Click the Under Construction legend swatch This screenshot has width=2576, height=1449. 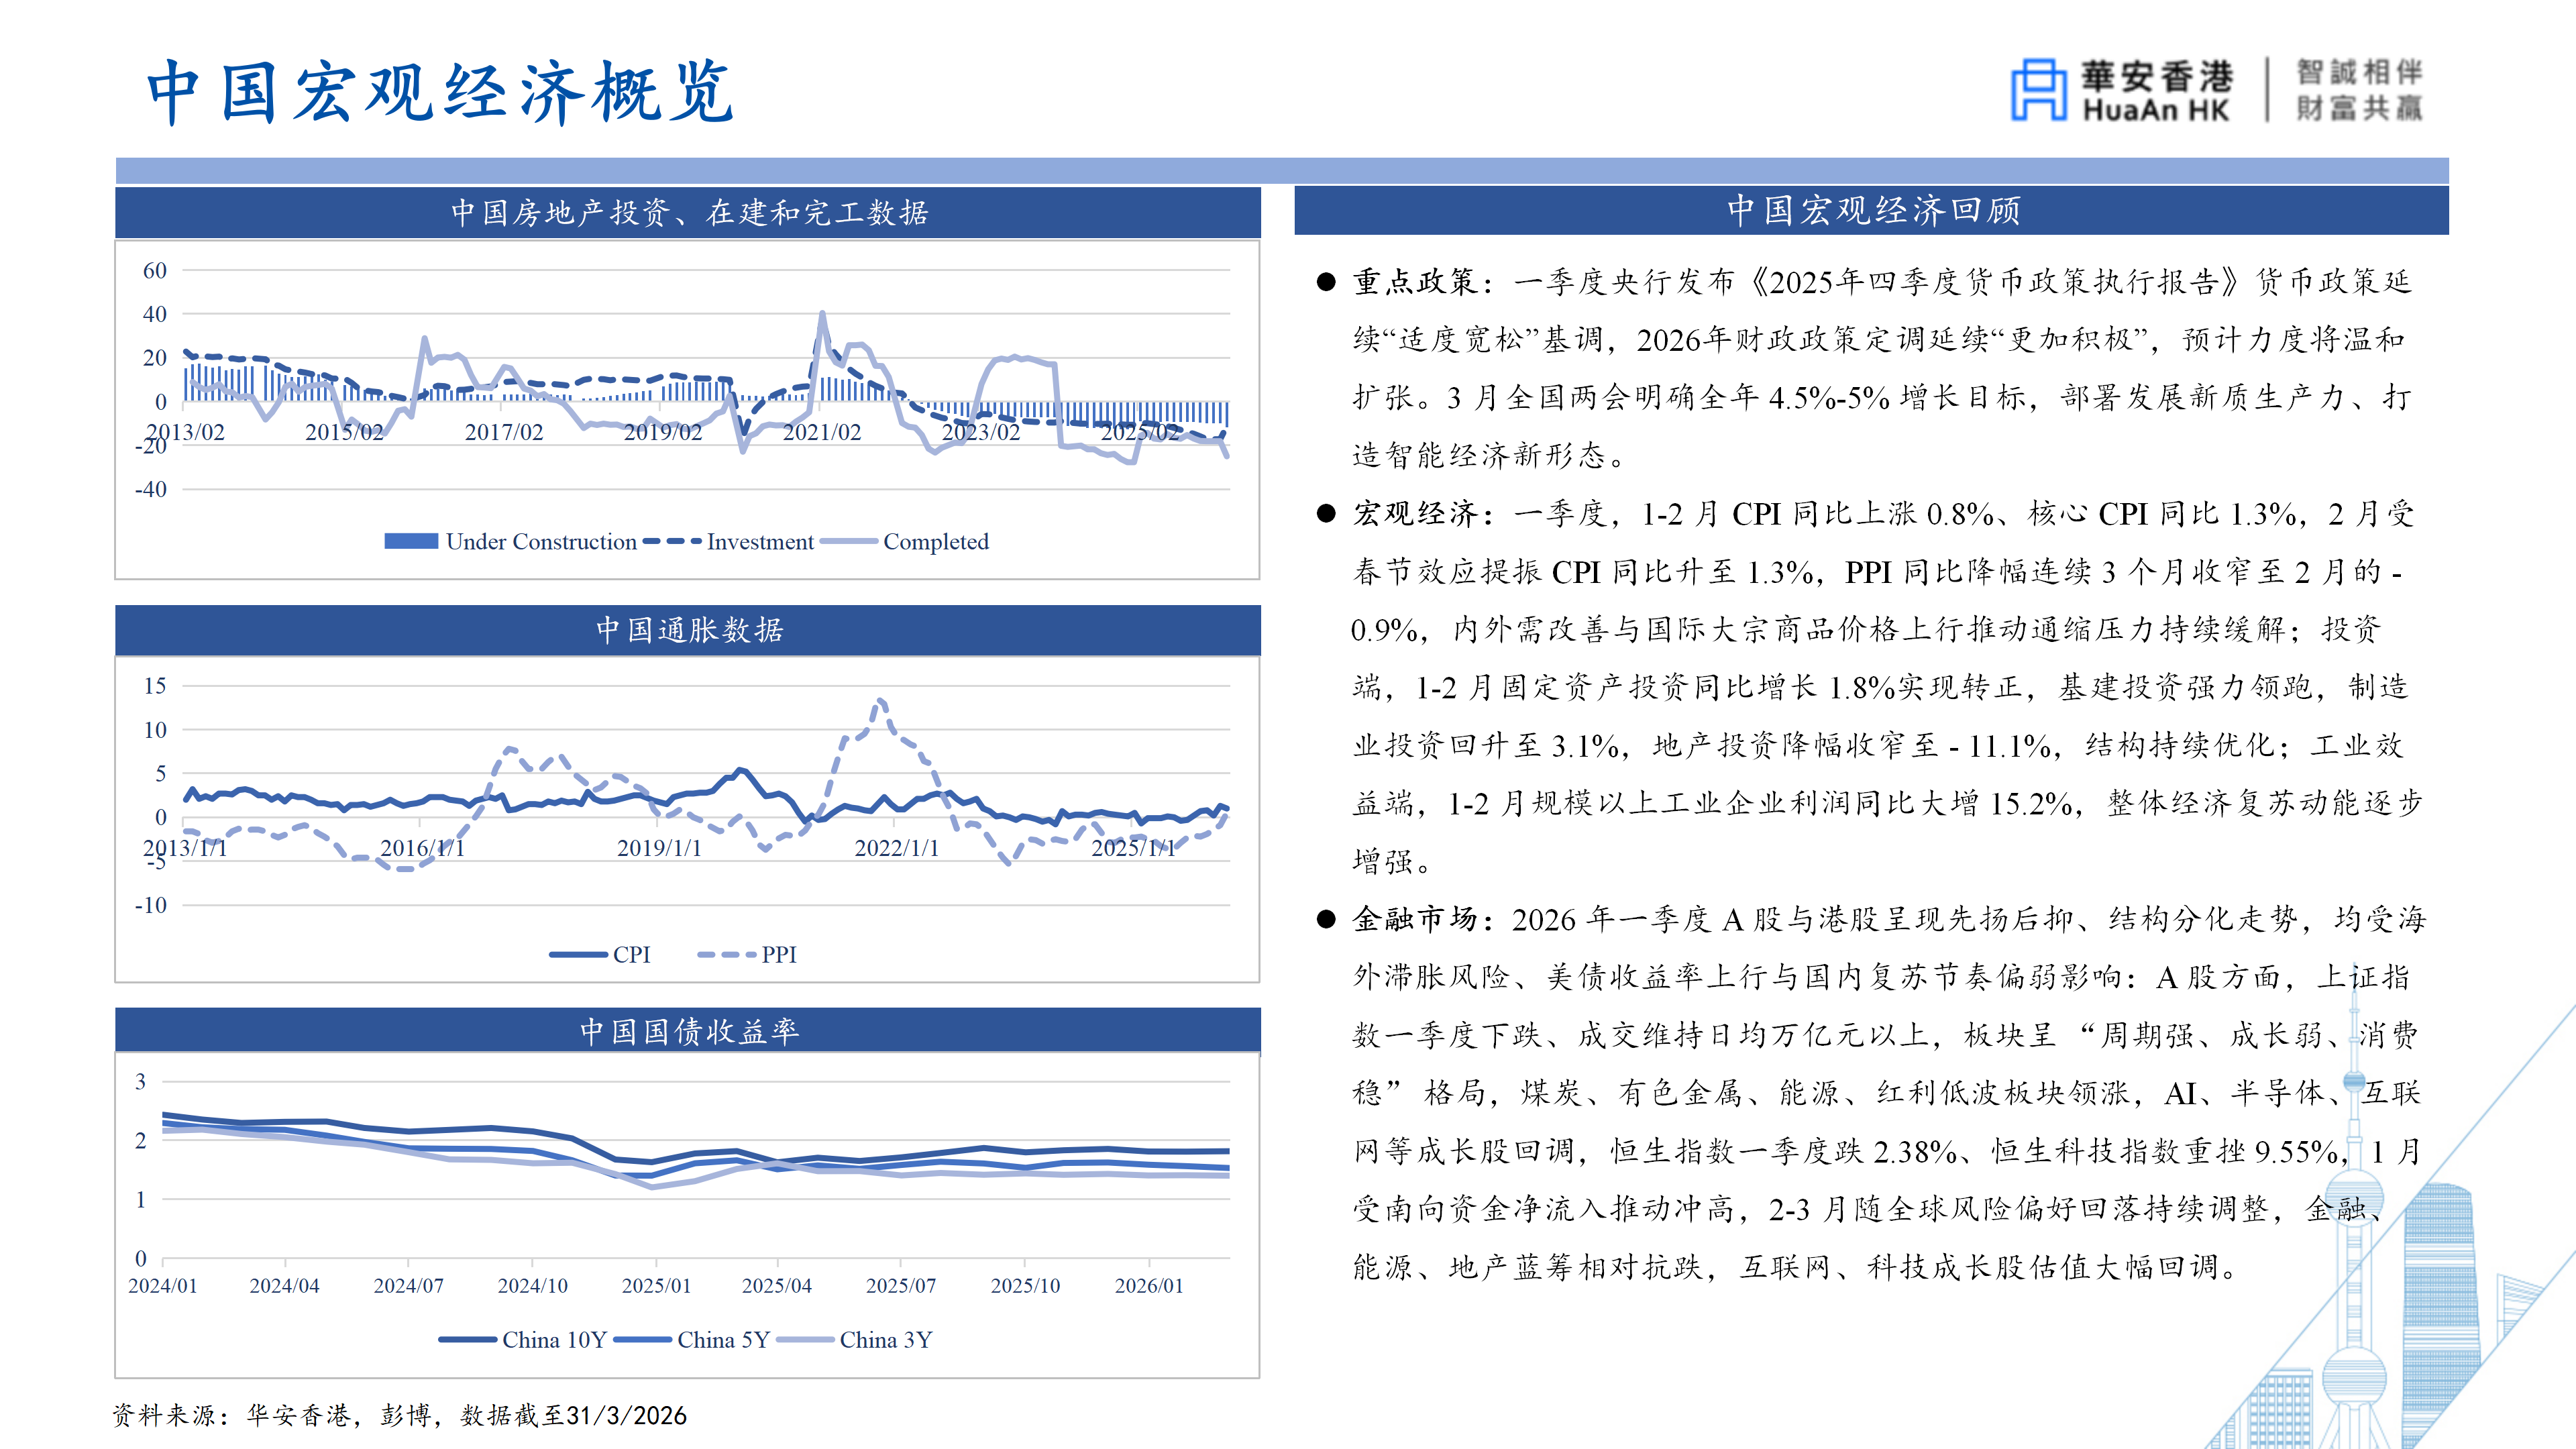(x=411, y=541)
